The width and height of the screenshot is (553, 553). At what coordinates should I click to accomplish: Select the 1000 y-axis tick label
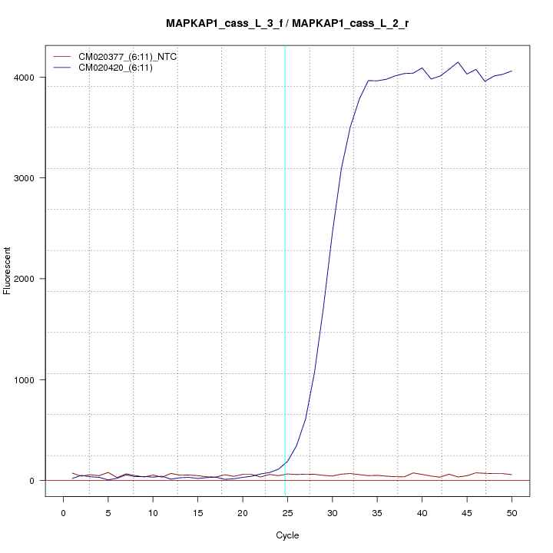click(x=29, y=379)
